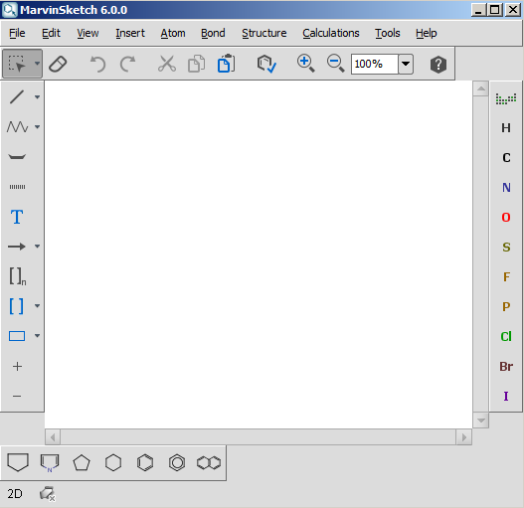
Task: Open the Structure menu
Action: (x=264, y=33)
